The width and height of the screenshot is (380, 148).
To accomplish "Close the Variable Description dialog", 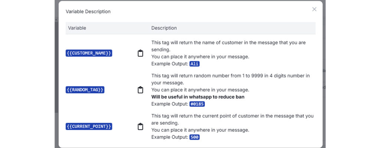I will click(x=314, y=9).
